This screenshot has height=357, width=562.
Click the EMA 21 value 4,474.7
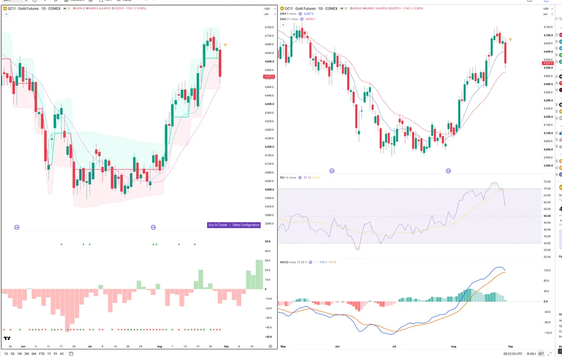310,19
